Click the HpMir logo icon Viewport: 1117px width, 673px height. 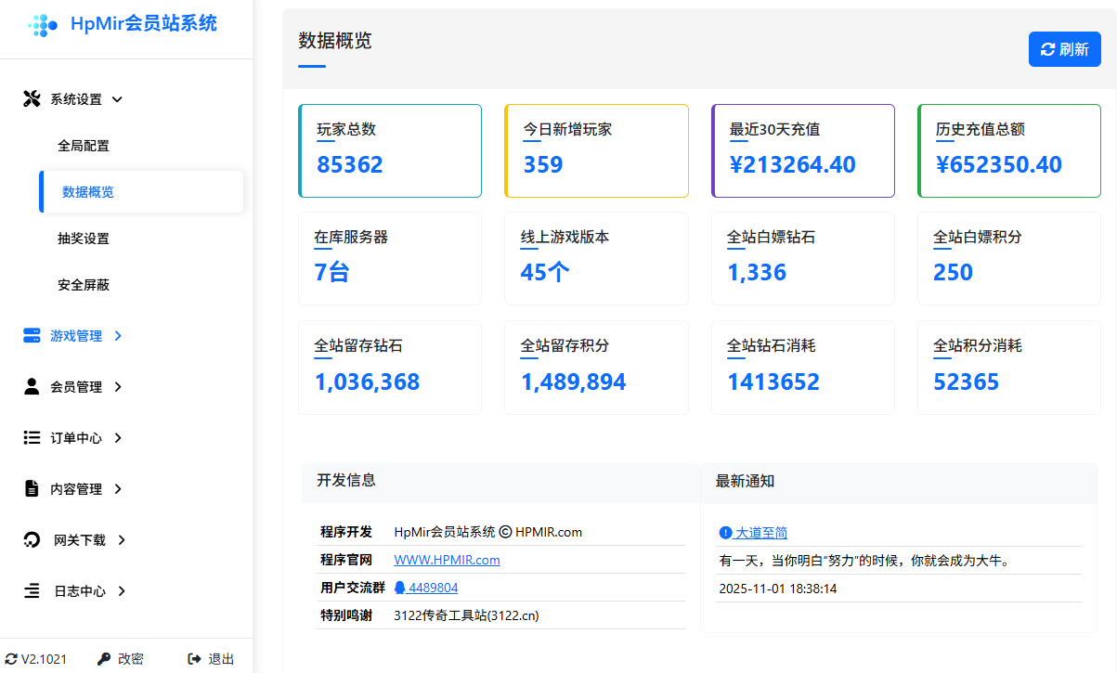[43, 25]
